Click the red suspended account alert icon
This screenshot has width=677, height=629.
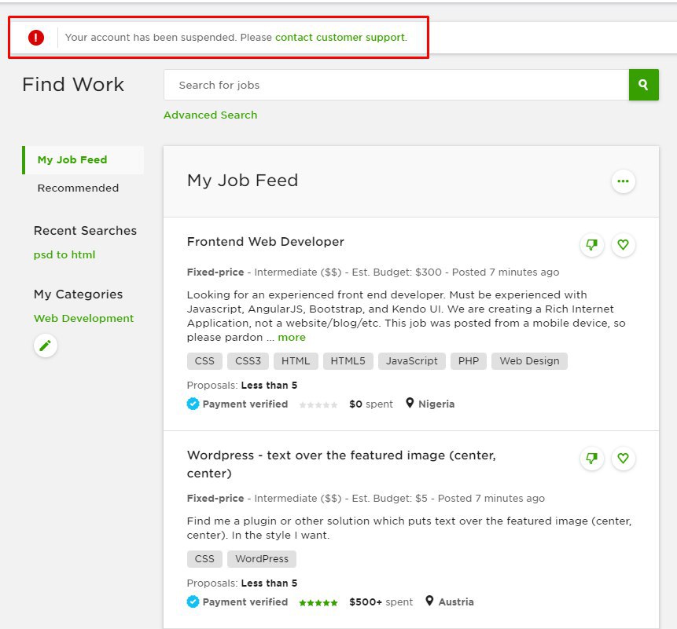click(x=36, y=37)
